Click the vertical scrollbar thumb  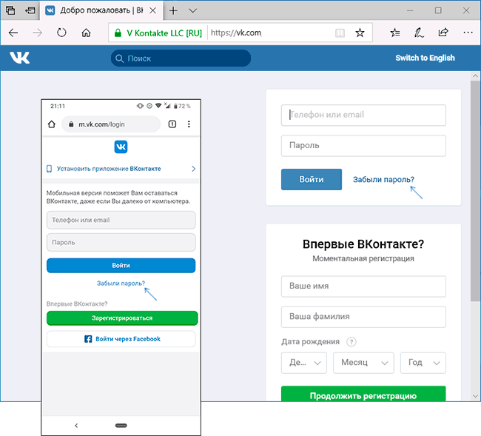(476, 191)
